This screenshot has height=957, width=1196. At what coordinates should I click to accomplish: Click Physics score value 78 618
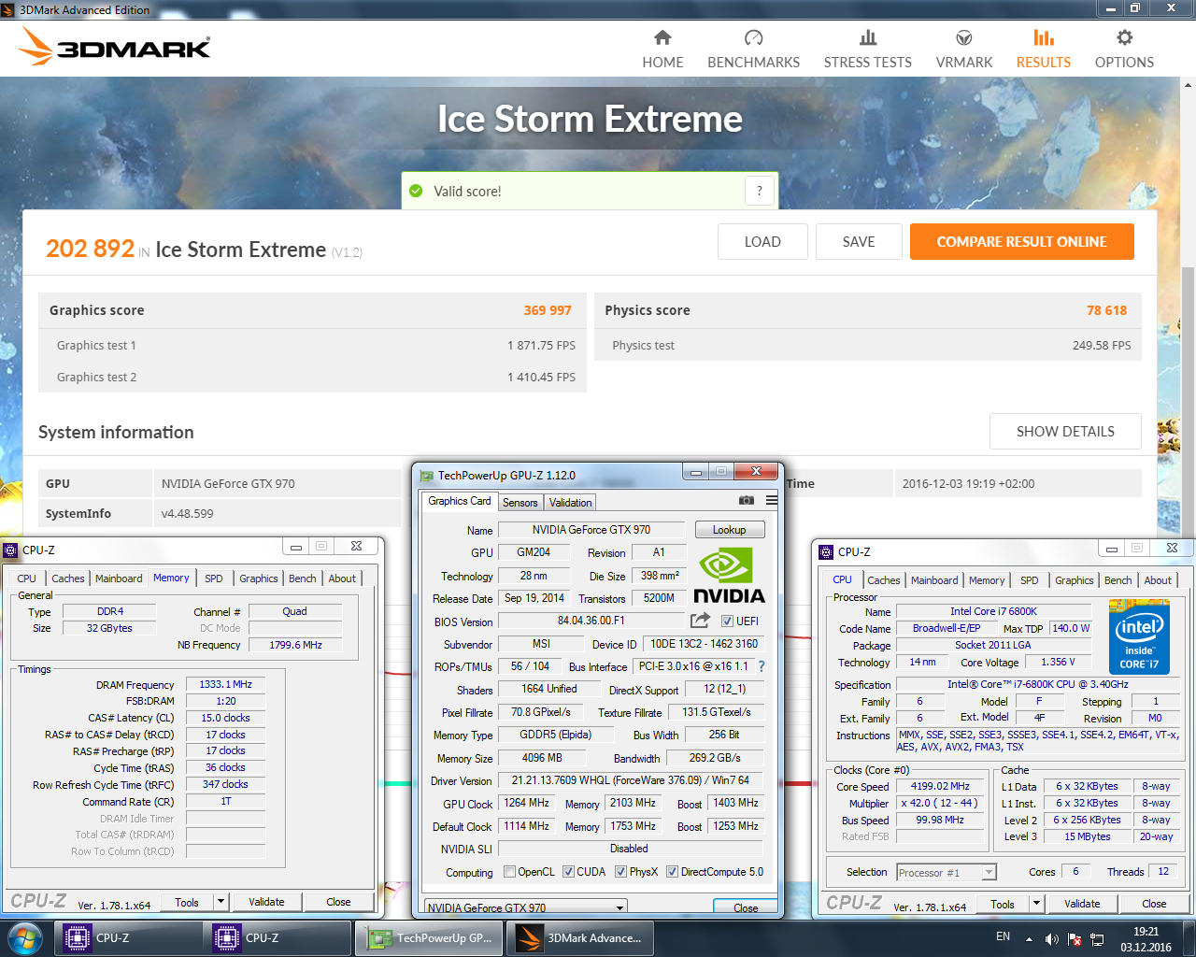click(1106, 310)
